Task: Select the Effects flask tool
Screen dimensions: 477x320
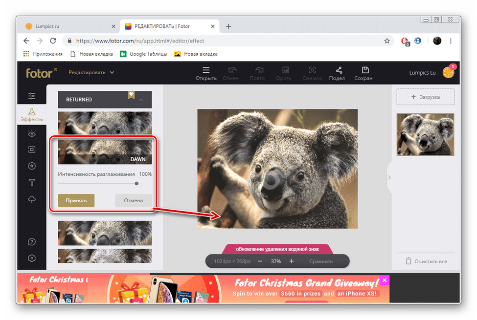Action: 32,115
